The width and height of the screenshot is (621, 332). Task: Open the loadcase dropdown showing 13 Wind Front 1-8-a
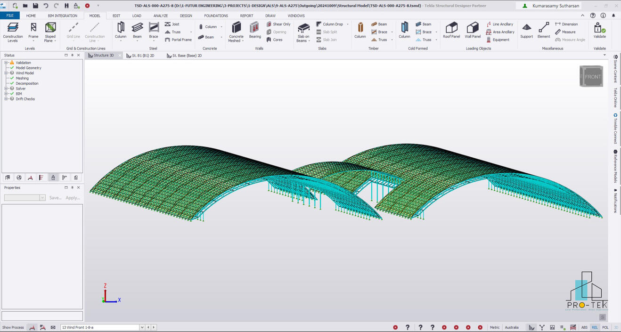[142, 327]
